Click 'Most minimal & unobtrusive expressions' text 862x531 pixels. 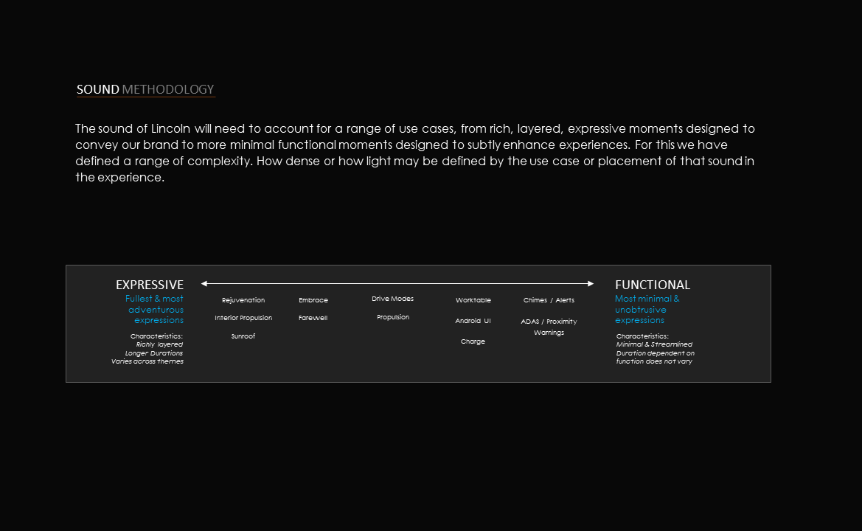point(647,310)
